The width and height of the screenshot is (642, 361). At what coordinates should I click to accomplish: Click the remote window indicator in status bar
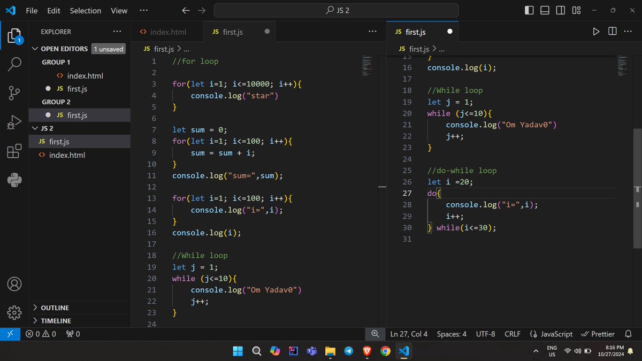(10, 334)
